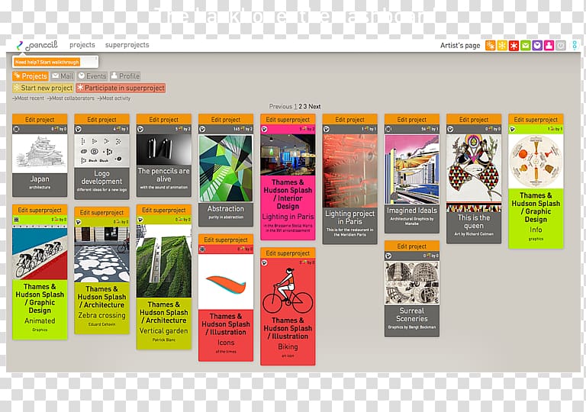
Task: Switch to the Events tab
Action: pos(92,76)
